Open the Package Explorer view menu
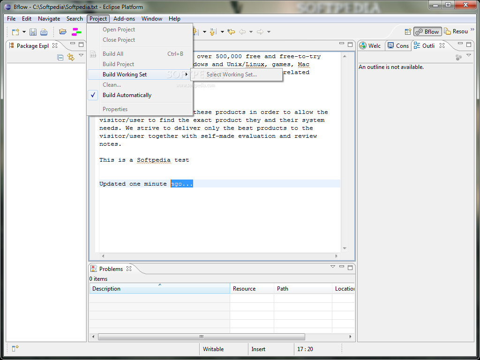The image size is (480, 360). (x=81, y=55)
